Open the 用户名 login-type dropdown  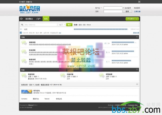click(x=98, y=8)
